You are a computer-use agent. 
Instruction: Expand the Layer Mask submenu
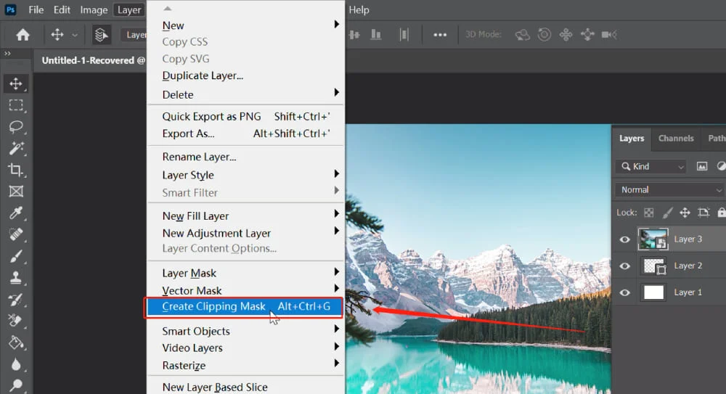pyautogui.click(x=337, y=272)
